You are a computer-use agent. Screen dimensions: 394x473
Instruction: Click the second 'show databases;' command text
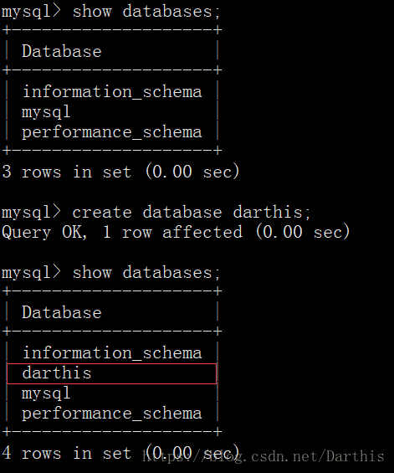[x=146, y=273]
